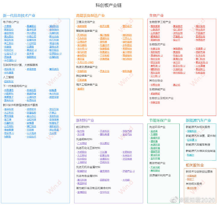Click the 君实生物-U link
This screenshot has height=205, width=217.
tap(202, 62)
